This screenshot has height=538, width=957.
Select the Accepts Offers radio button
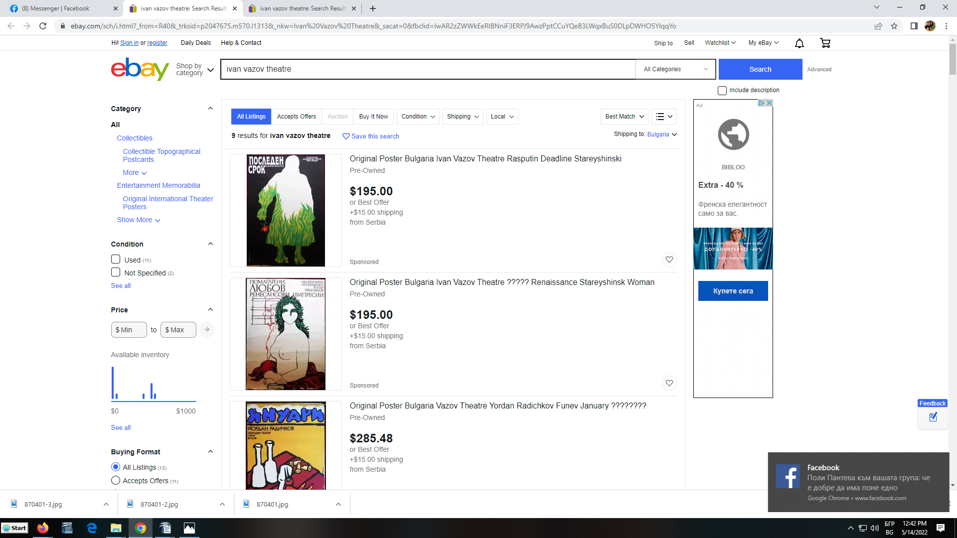tap(116, 481)
